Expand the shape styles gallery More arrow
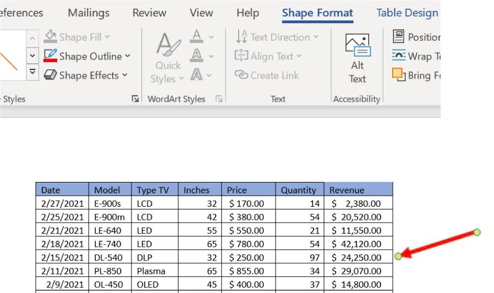The width and height of the screenshot is (494, 293). [x=32, y=72]
